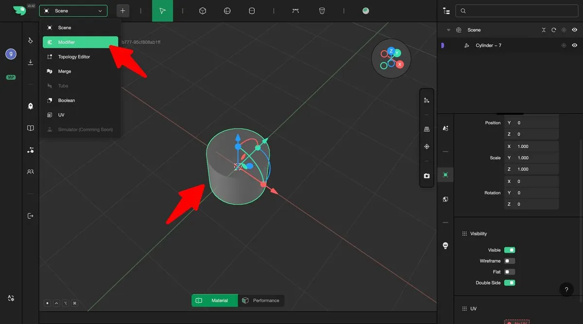583x324 pixels.
Task: Toggle the perspective grid icon
Action: (x=427, y=130)
